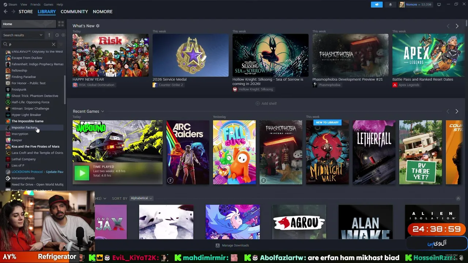Show previous What's New items
468x263 pixels.
(x=448, y=26)
